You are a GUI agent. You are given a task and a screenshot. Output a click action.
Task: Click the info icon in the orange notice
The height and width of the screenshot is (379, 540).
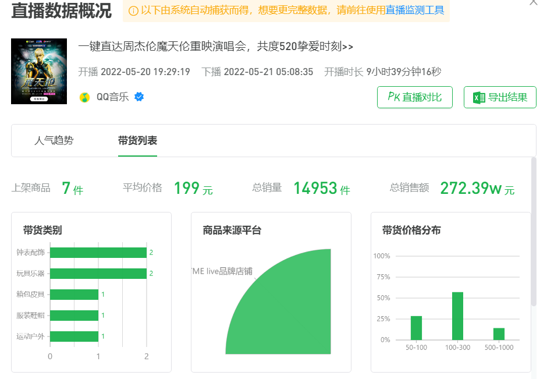(x=133, y=11)
